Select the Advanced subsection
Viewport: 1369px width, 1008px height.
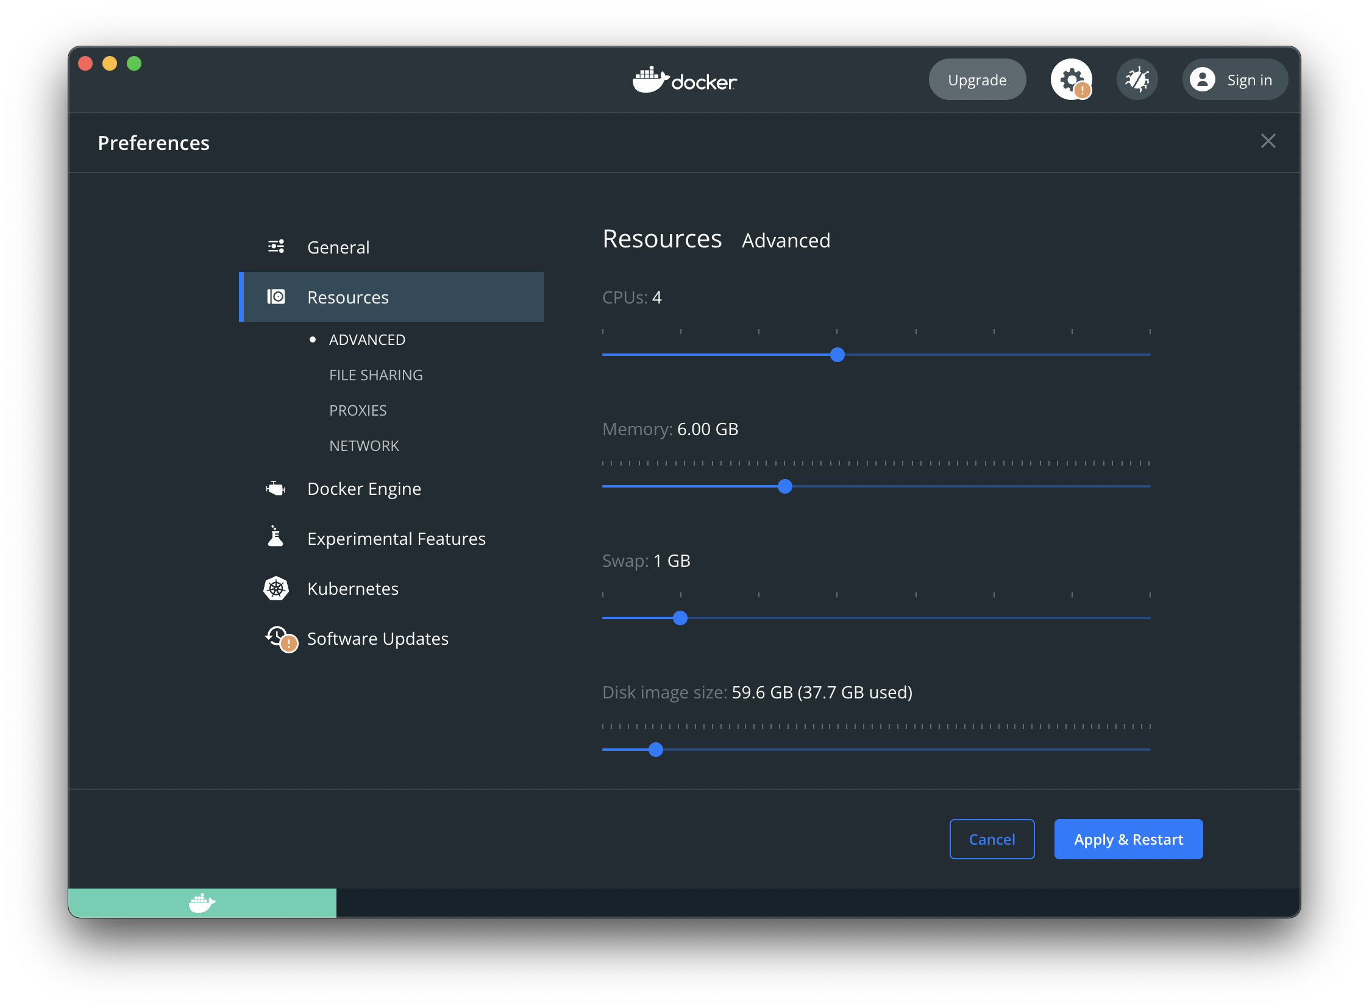pyautogui.click(x=367, y=340)
